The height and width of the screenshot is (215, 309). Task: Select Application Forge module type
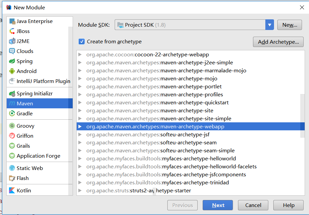tap(40, 156)
